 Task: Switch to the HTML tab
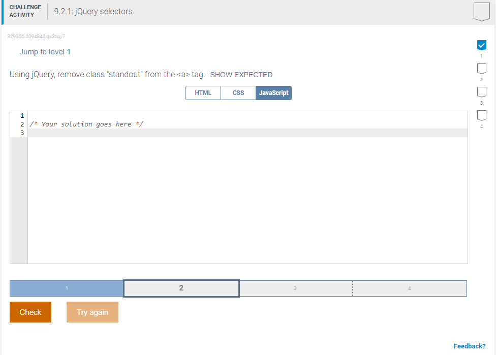pyautogui.click(x=203, y=93)
